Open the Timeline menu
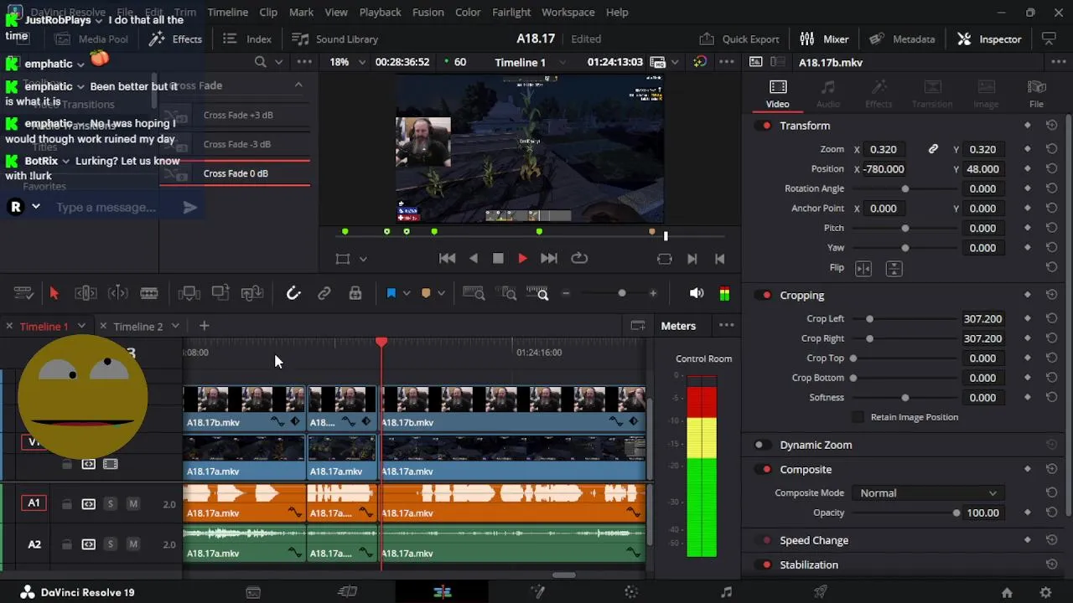Screen dimensions: 1073x603 227,13
